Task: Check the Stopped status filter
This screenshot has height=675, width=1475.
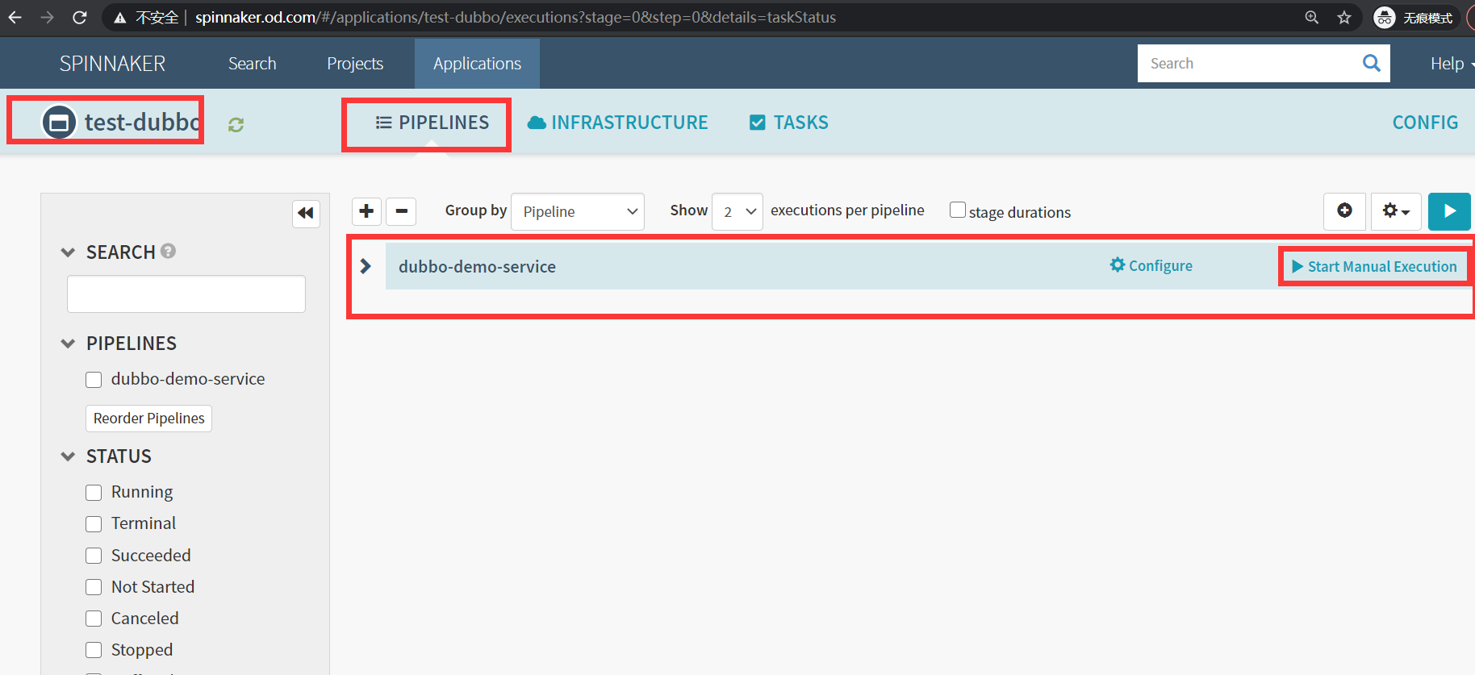Action: coord(94,650)
